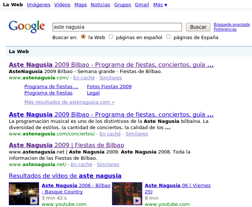Viewport: 252px width, 207px height.
Task: Open video title 'Aste Nagusia 2006 - Bilbao - Basque Country'
Action: click(x=76, y=189)
